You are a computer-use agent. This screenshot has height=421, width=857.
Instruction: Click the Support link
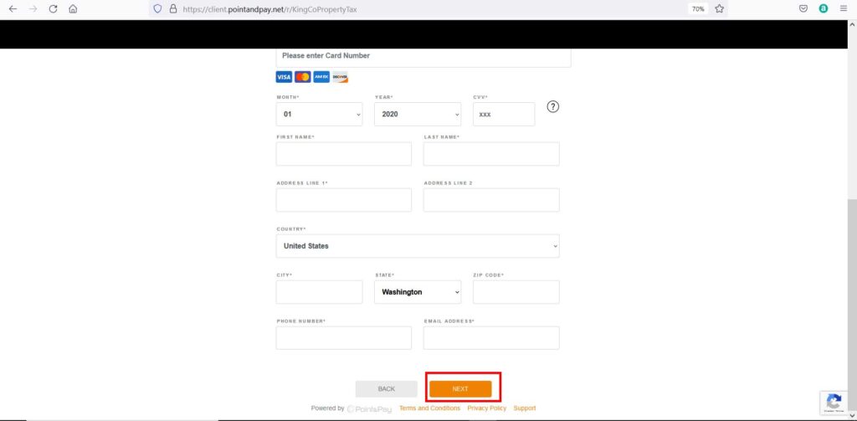coord(525,408)
